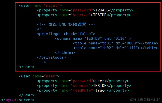Click the mycat user name value
This screenshot has width=162, height=103.
point(52,5)
